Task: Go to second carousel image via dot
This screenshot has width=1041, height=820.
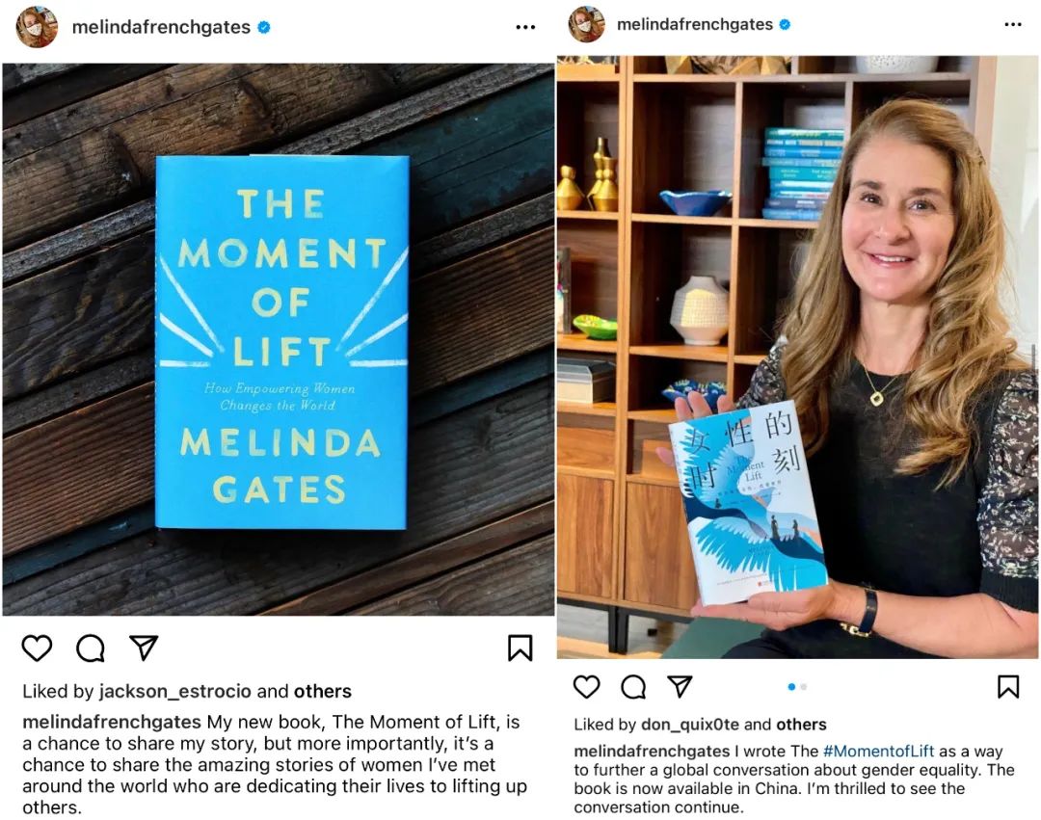Action: (x=804, y=687)
